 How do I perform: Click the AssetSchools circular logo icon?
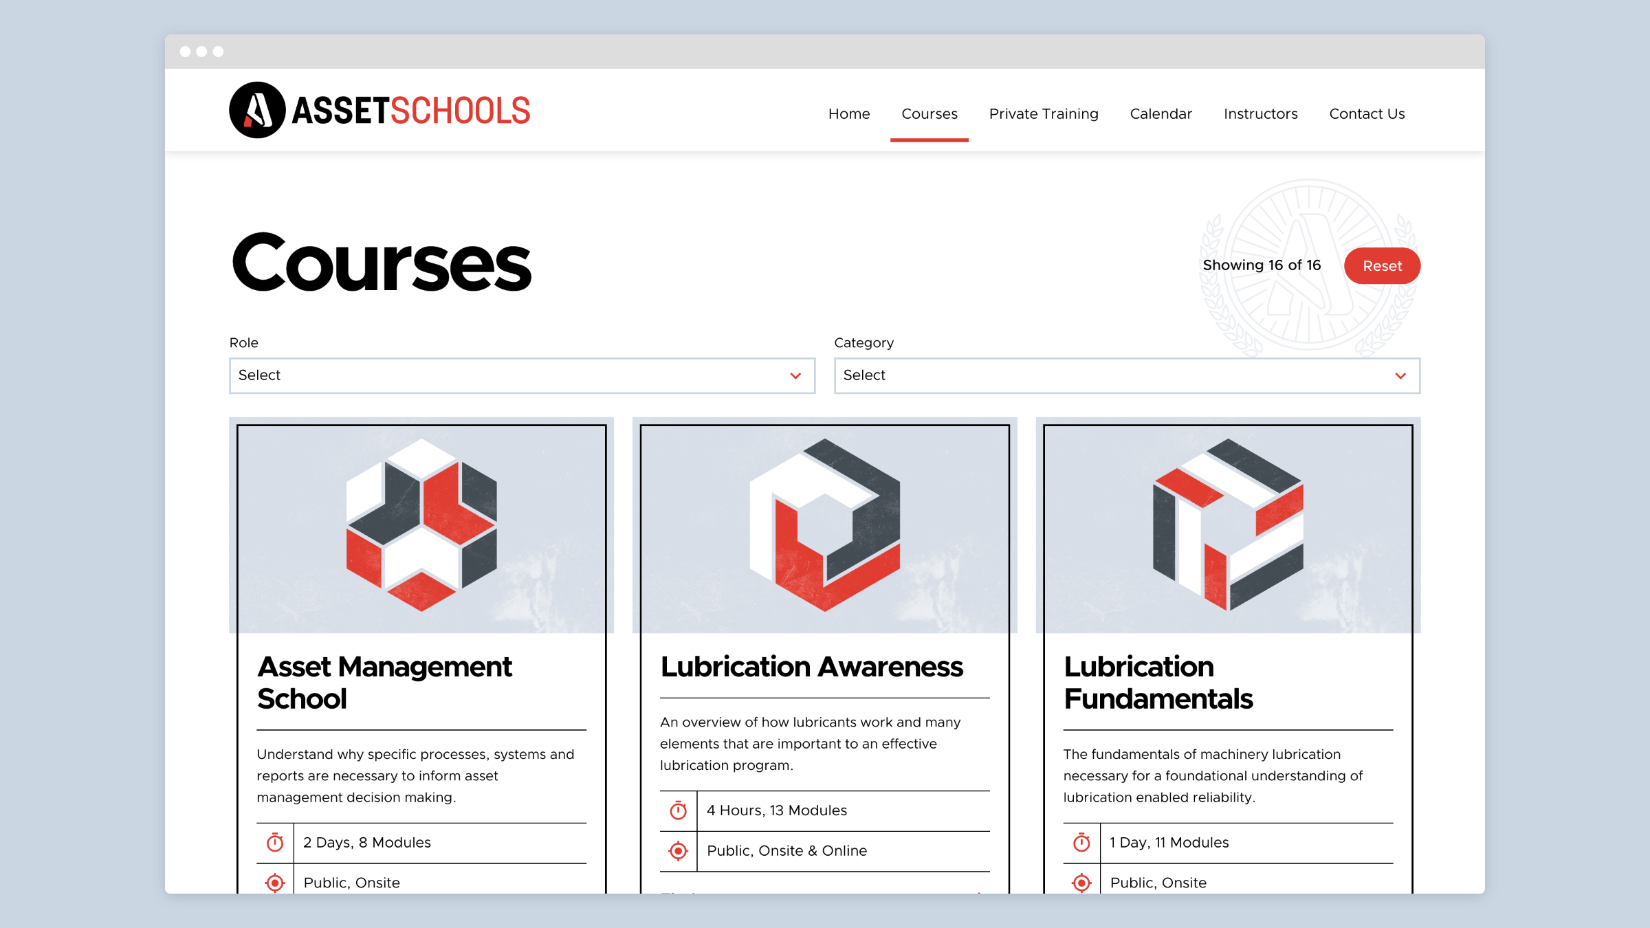coord(257,110)
